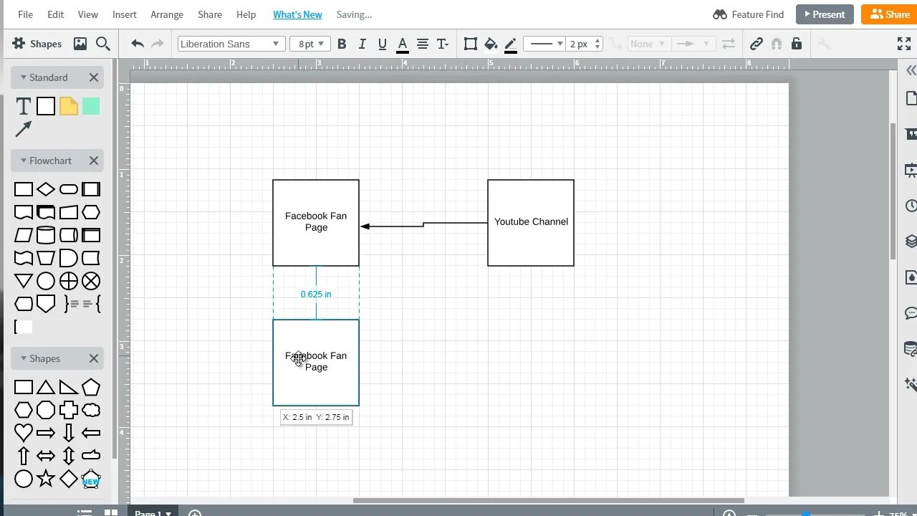Click the Page 1 tab dropdown
The image size is (917, 516).
tap(153, 512)
